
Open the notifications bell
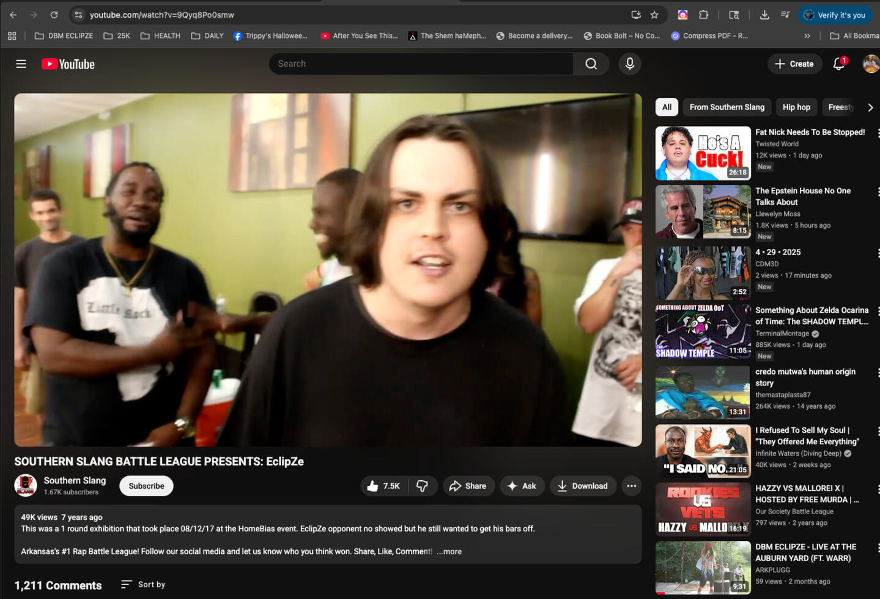pos(838,64)
